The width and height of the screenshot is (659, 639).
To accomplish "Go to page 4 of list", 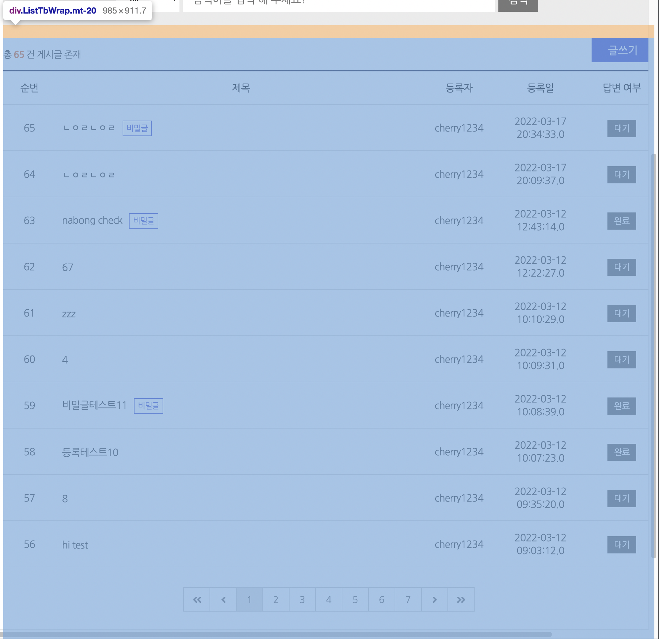I will [x=329, y=599].
